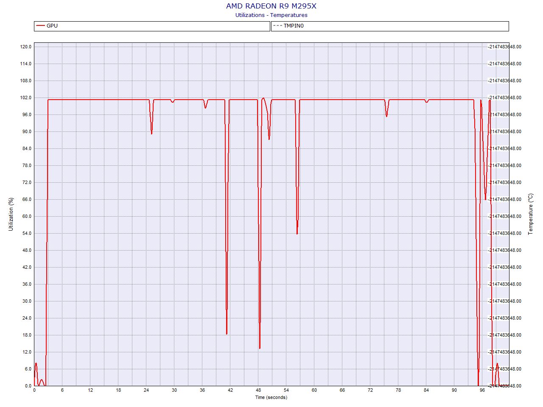The image size is (543, 407).
Task: Click the 90 tick on the time axis
Action: tap(454, 390)
